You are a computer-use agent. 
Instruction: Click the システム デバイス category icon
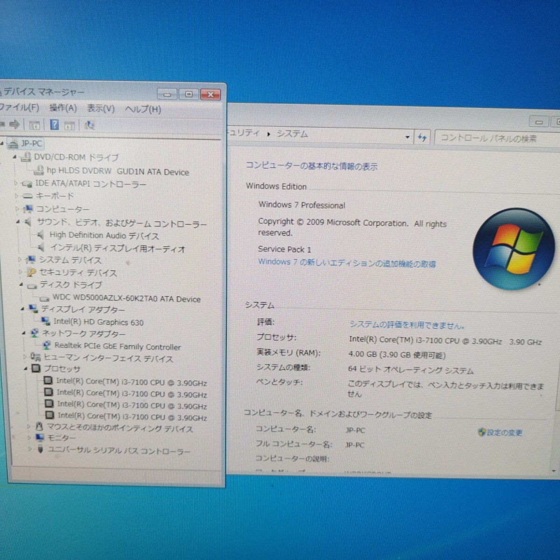point(31,259)
